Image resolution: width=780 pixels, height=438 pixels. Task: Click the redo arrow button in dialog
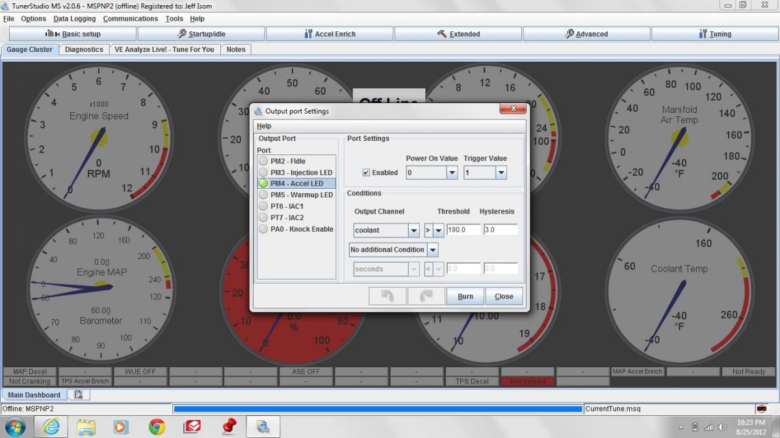pyautogui.click(x=426, y=296)
